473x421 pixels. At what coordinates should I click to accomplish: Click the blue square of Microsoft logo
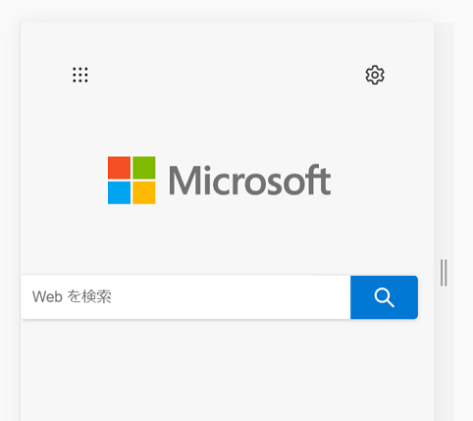coord(119,192)
